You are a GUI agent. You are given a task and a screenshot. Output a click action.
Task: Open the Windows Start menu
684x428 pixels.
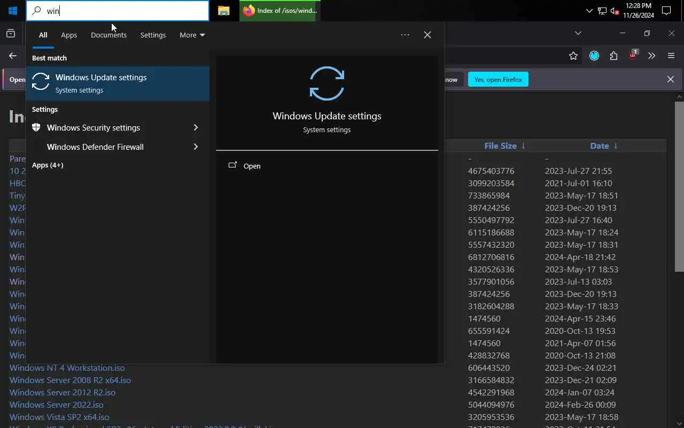click(x=13, y=11)
